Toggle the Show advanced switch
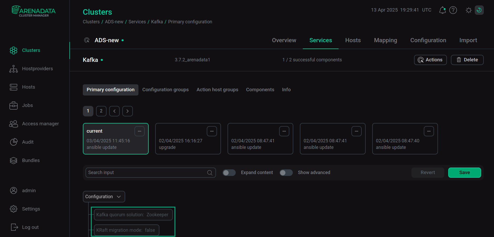494x237 pixels. [286, 173]
